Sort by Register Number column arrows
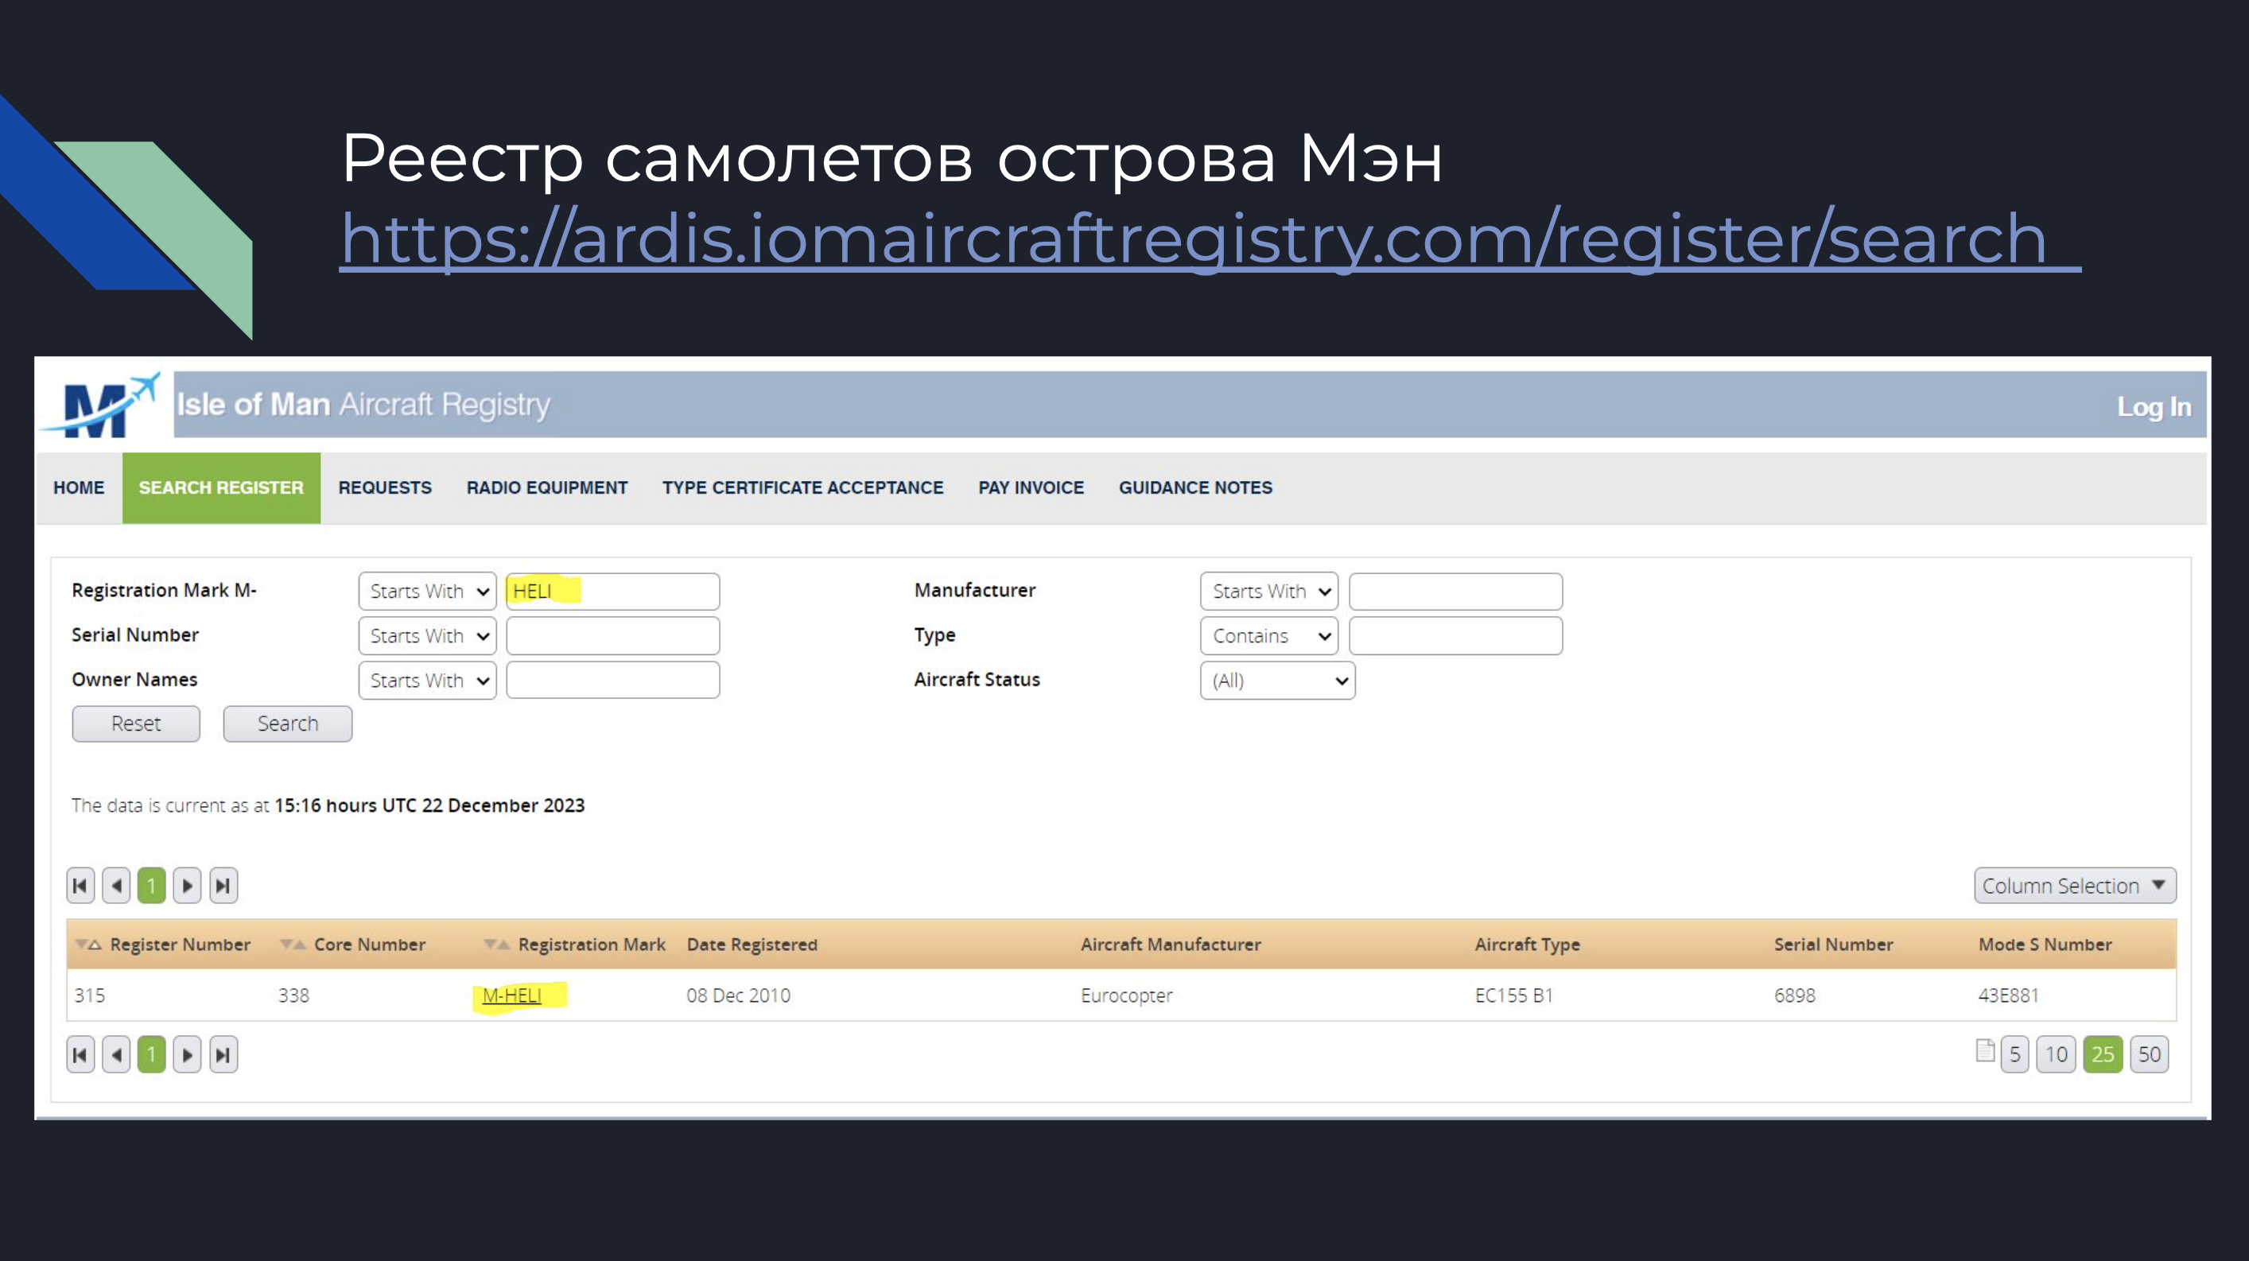The image size is (2249, 1261). [x=88, y=945]
